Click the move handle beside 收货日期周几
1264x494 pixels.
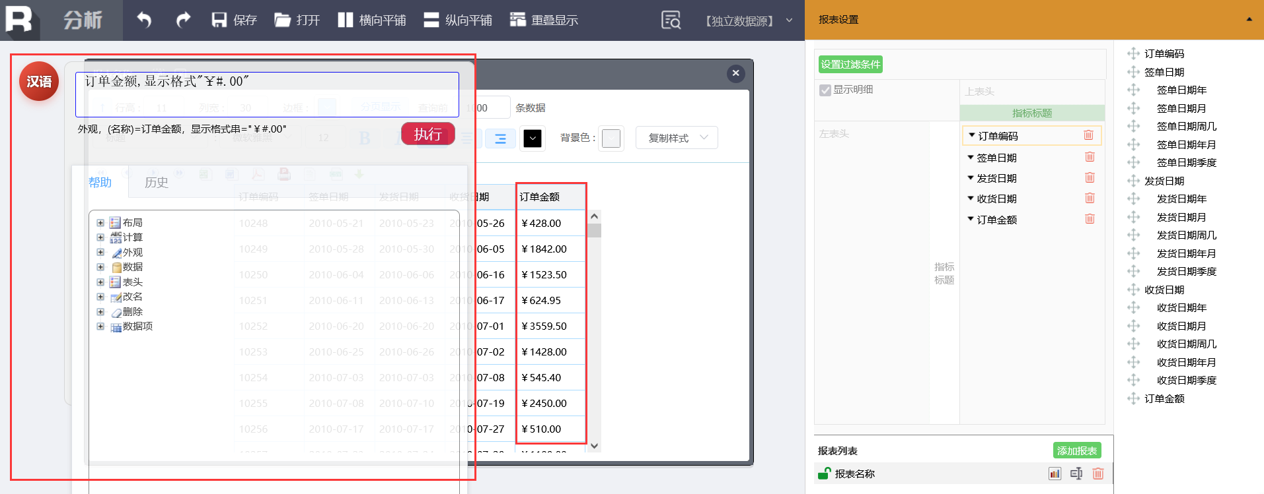(1134, 344)
